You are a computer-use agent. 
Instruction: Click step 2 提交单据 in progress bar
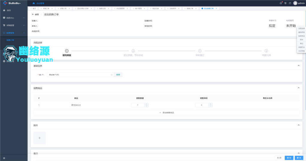click(133, 53)
